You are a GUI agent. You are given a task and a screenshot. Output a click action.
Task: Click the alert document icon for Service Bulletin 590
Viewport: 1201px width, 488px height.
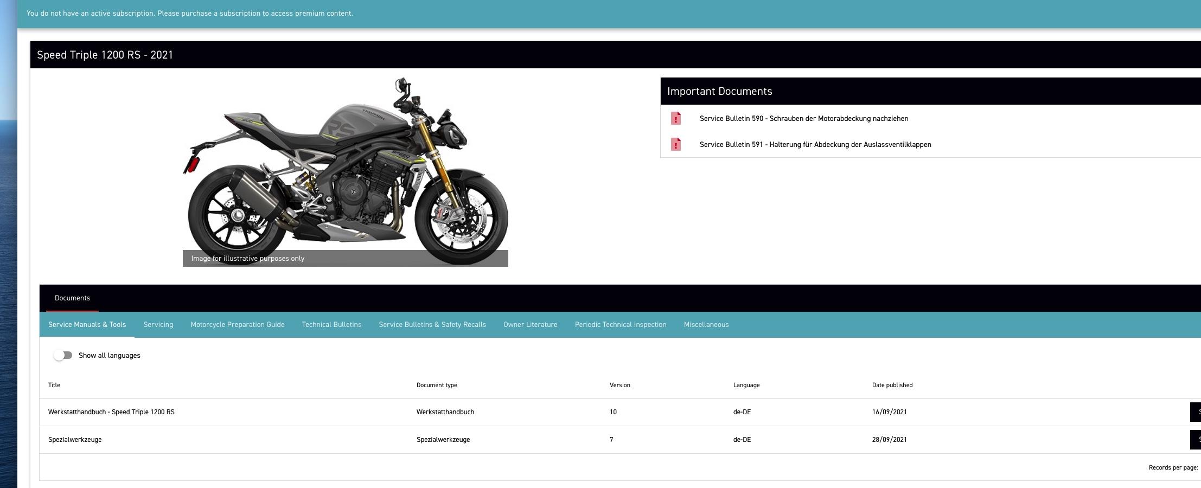pyautogui.click(x=675, y=118)
